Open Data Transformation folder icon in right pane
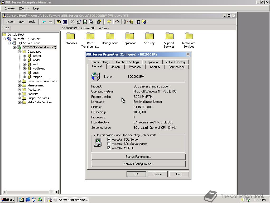 [x=90, y=36]
